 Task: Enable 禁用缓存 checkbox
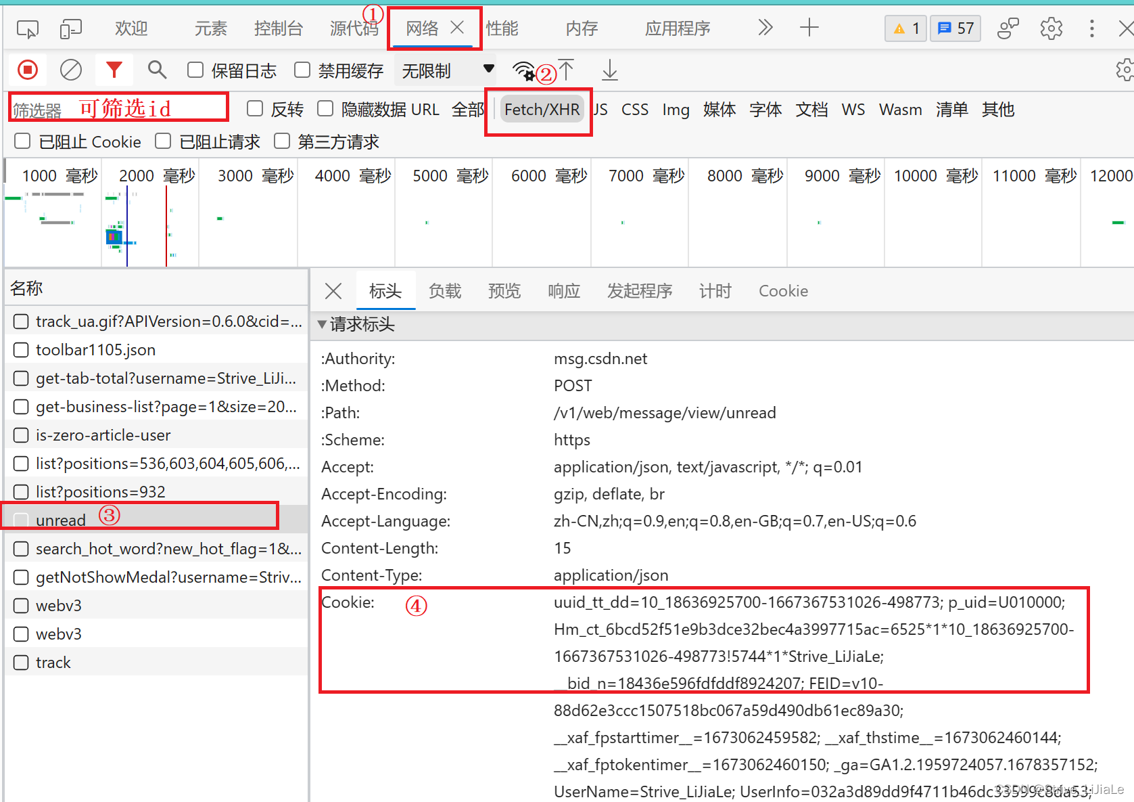coord(302,70)
